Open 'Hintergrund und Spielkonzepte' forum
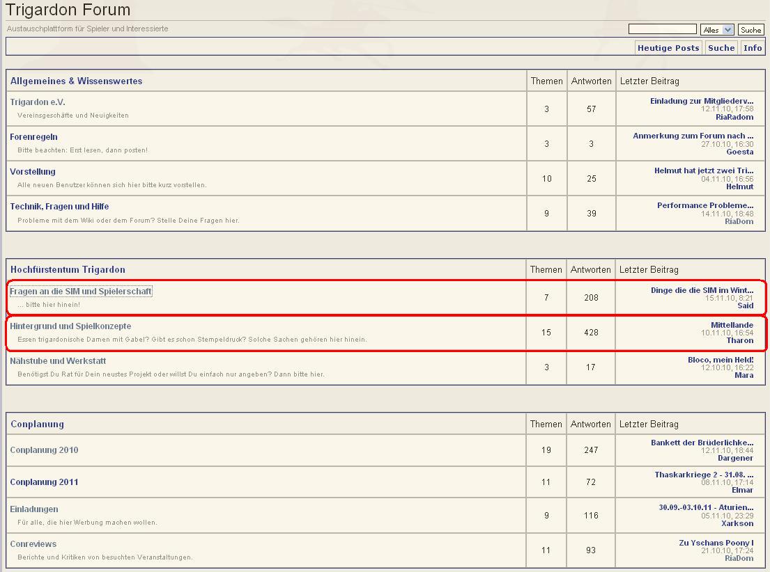770x572 pixels. 70,326
